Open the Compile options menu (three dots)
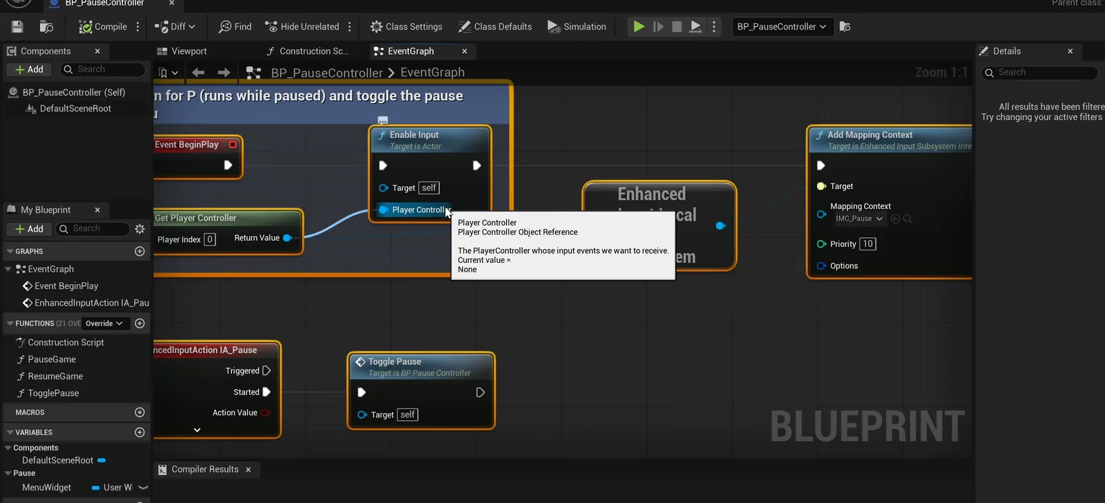This screenshot has width=1105, height=503. [138, 27]
